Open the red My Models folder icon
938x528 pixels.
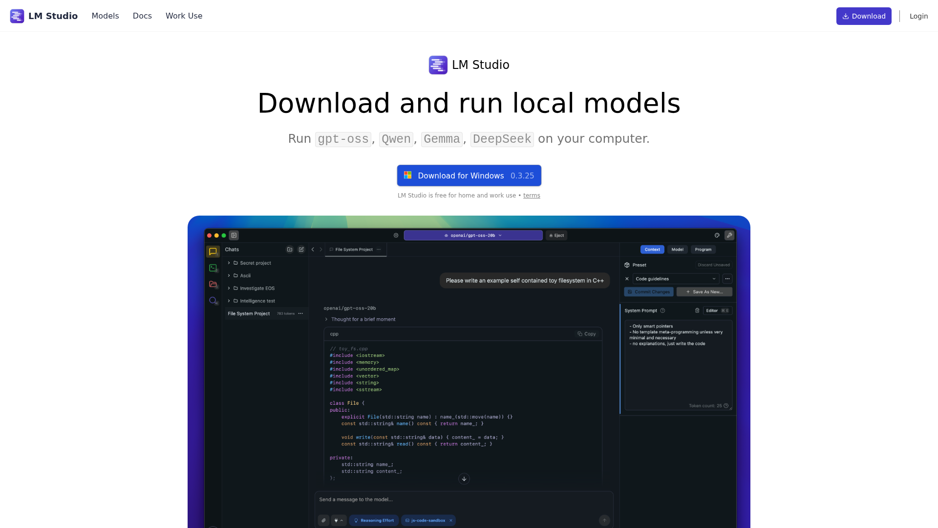[213, 284]
